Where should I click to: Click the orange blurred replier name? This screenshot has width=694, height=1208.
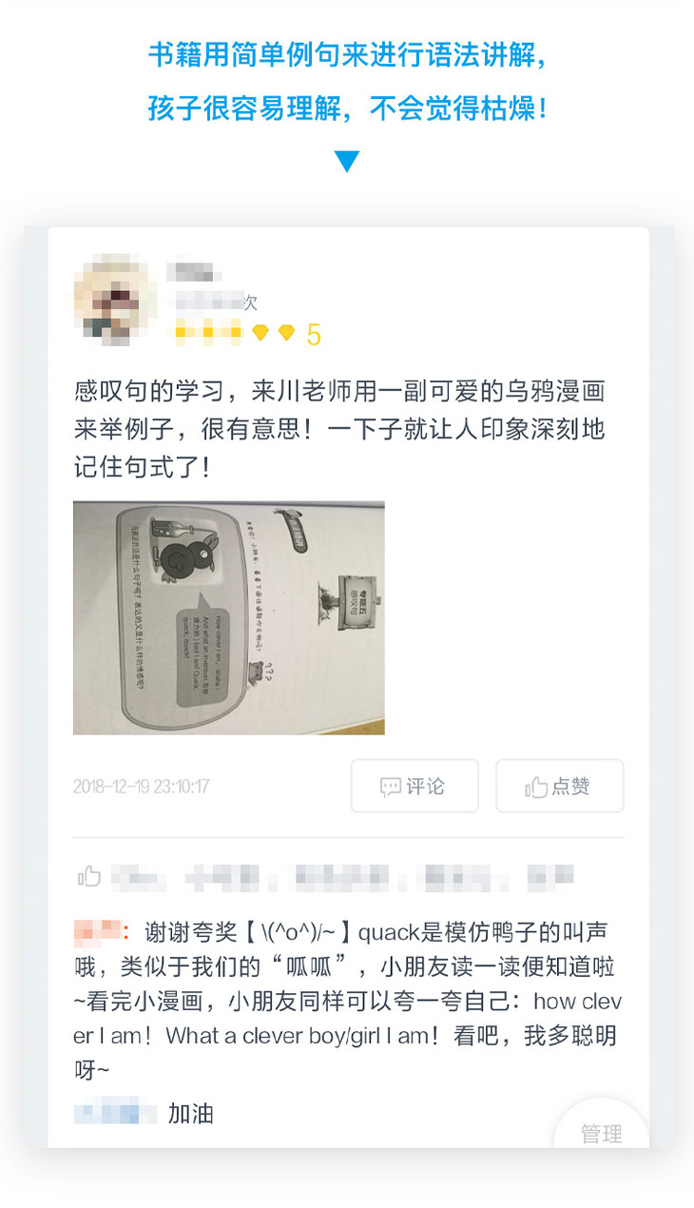[x=98, y=929]
